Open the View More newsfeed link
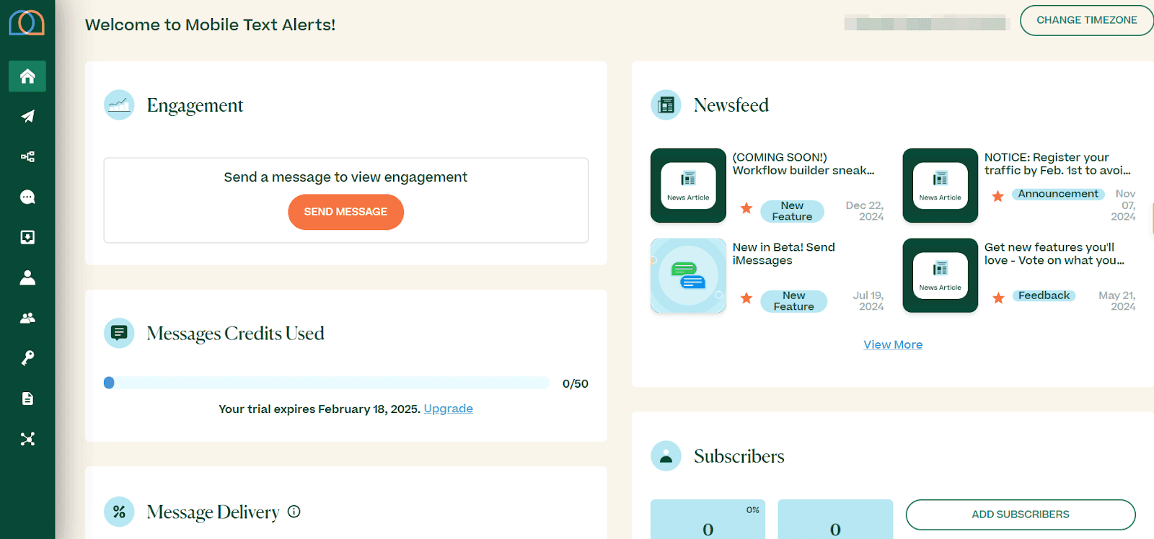 pyautogui.click(x=893, y=344)
